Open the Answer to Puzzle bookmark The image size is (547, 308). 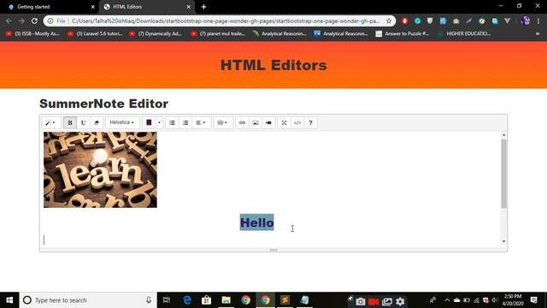(x=403, y=33)
